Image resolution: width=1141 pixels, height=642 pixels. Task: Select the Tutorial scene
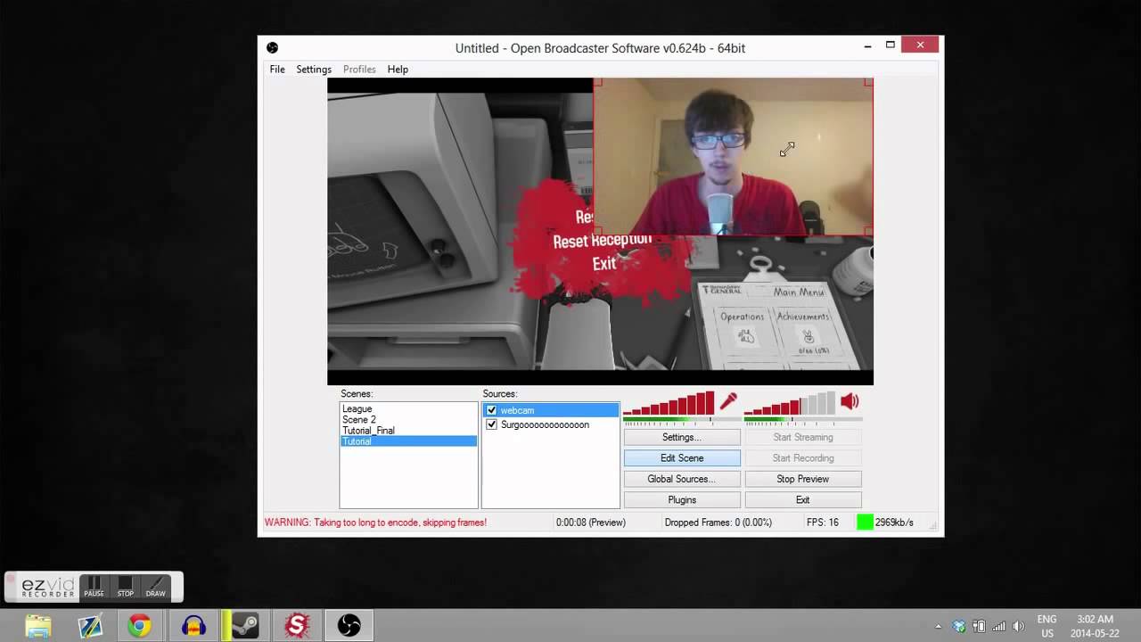coord(408,441)
